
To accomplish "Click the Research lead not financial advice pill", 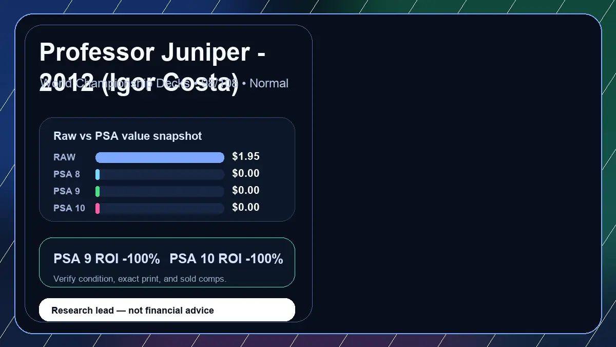I will [167, 310].
